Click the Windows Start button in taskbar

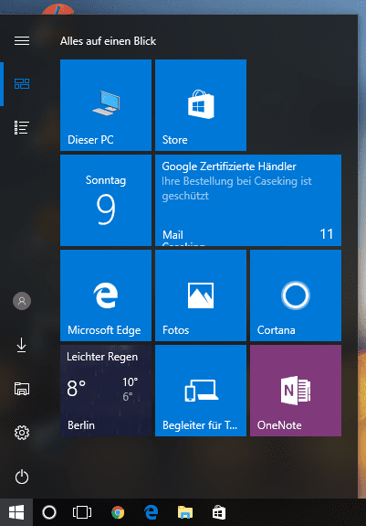pos(16,512)
